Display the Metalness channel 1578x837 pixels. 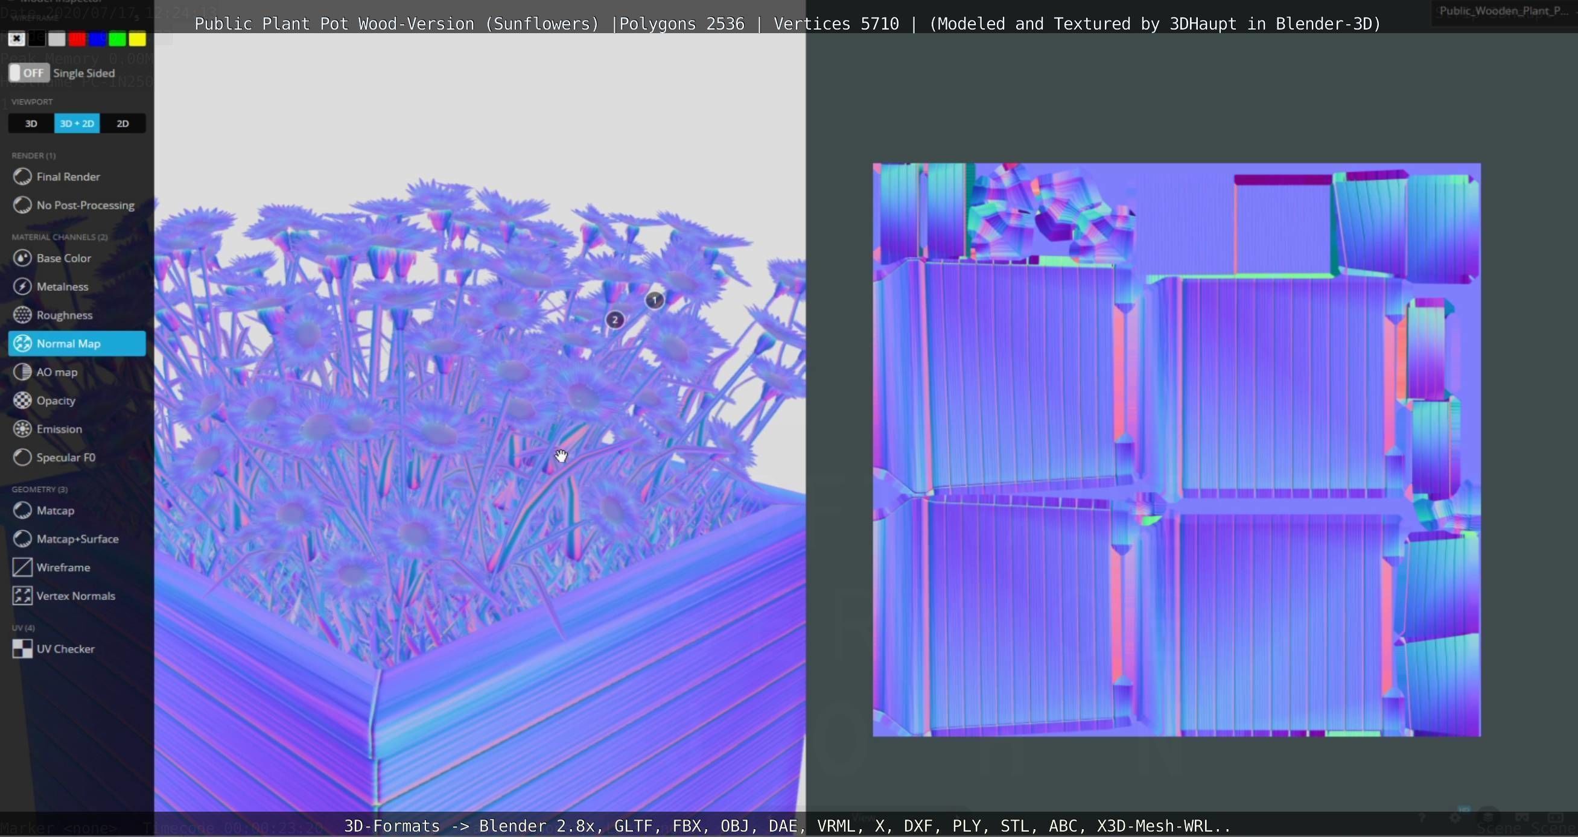[x=62, y=286]
